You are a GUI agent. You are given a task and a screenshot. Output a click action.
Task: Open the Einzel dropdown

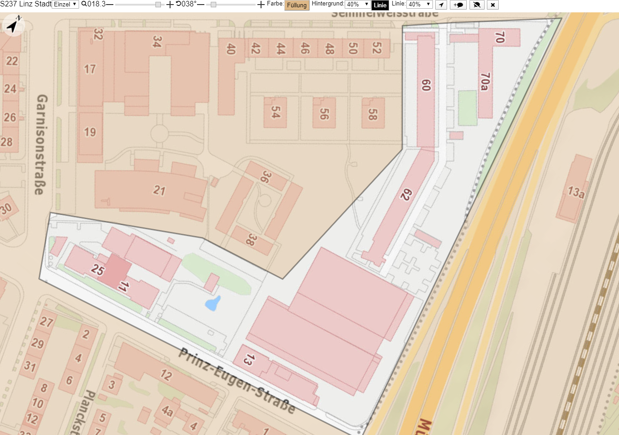pos(65,4)
